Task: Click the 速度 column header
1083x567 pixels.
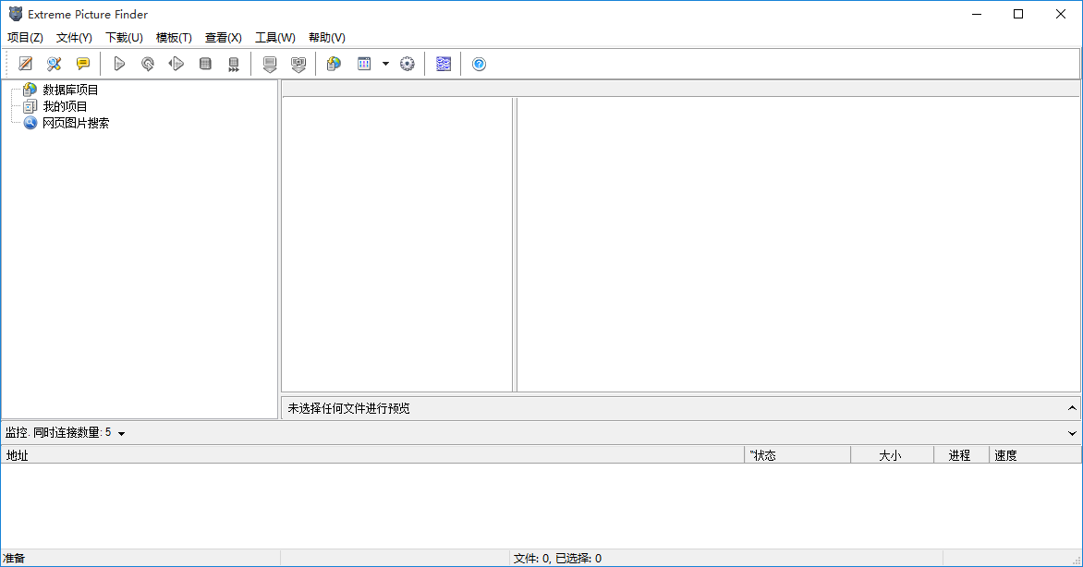Action: click(1035, 455)
